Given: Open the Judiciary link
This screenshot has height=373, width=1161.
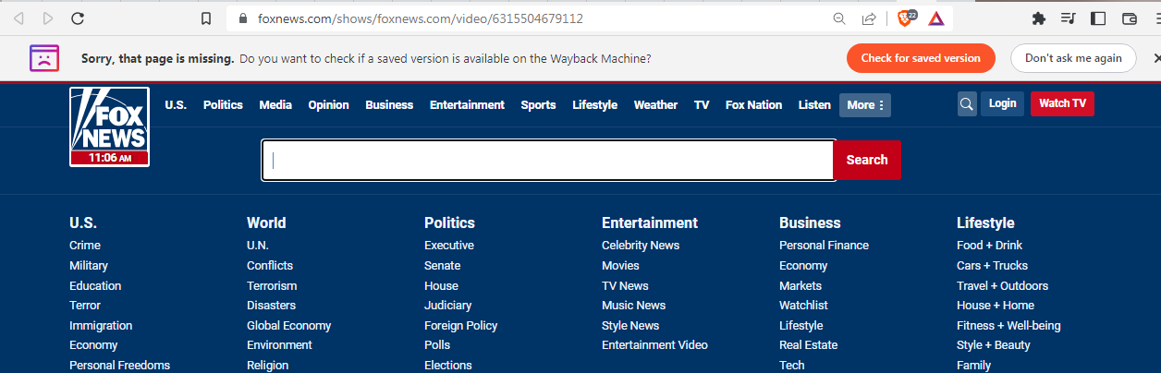Looking at the screenshot, I should 448,306.
